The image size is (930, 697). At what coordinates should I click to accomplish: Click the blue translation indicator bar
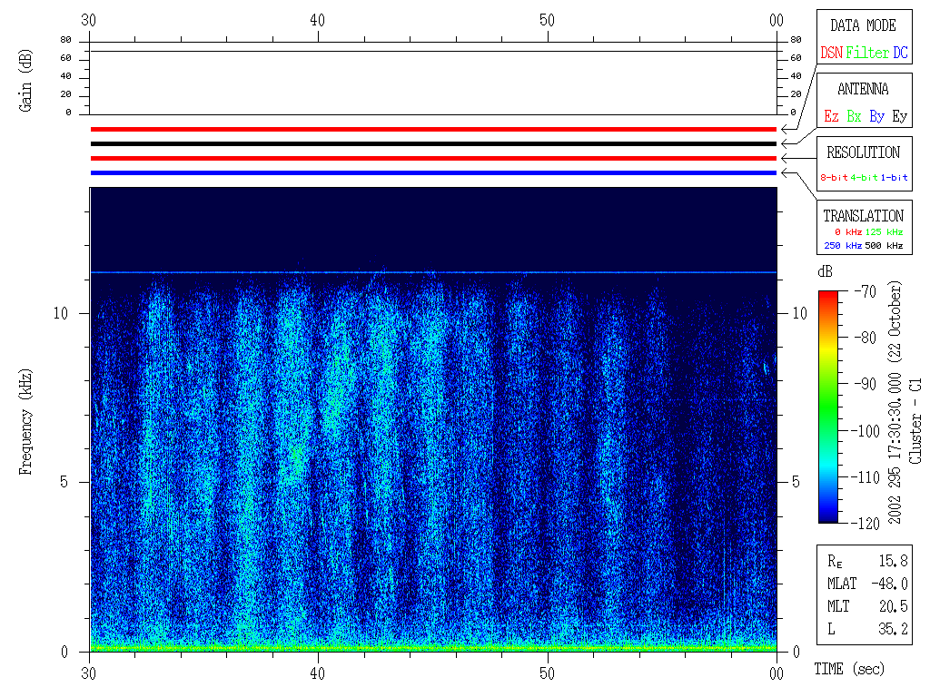pyautogui.click(x=433, y=172)
